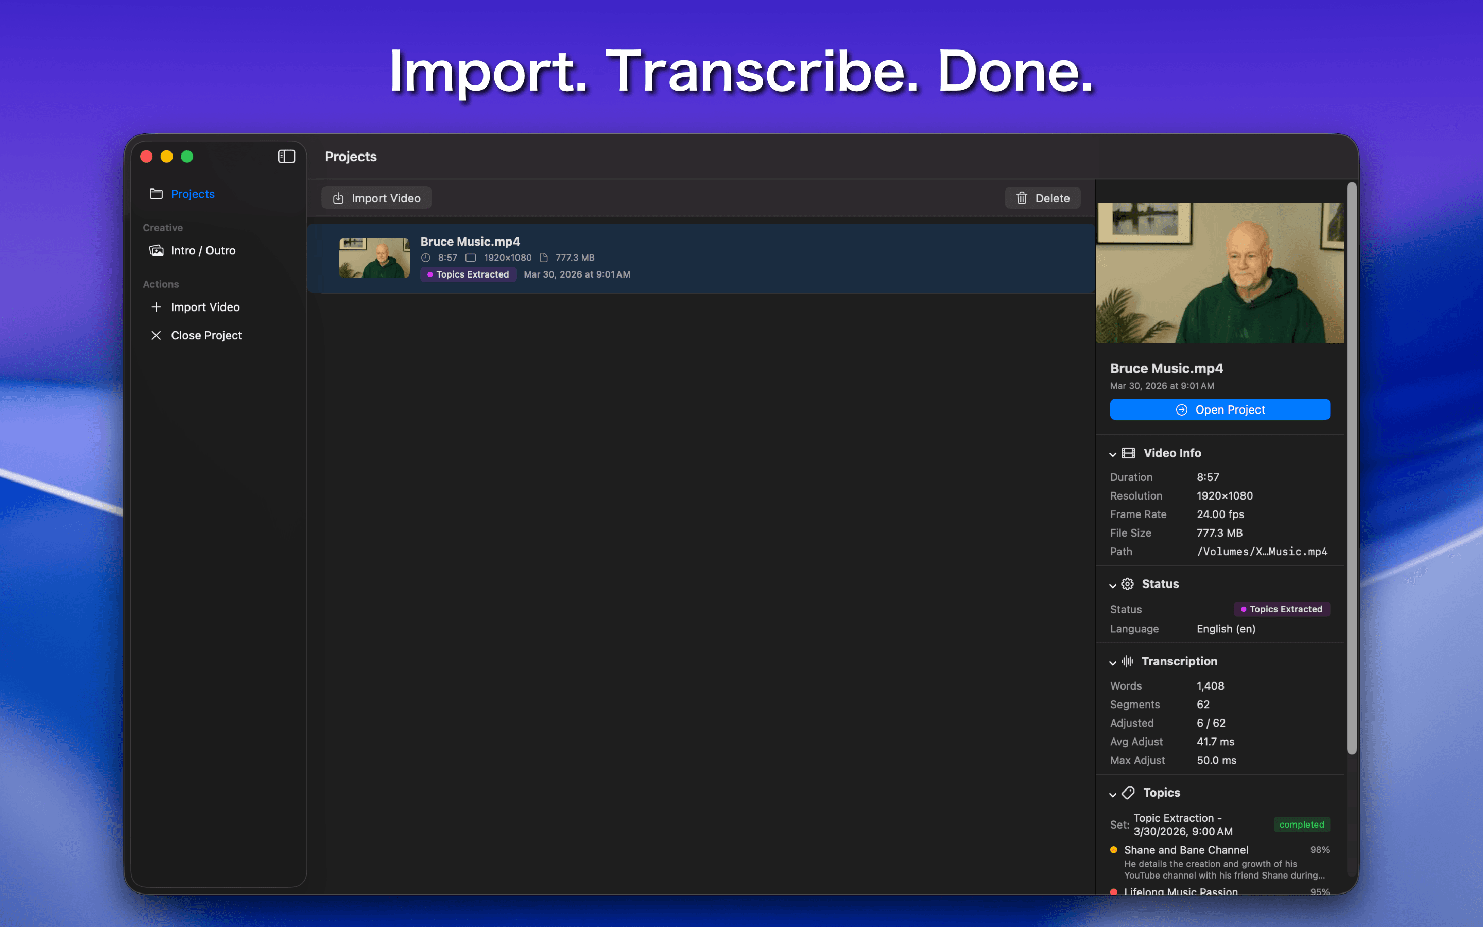Click the waveform icon next to Transcription
Screen dimensions: 1483x927
(1128, 662)
